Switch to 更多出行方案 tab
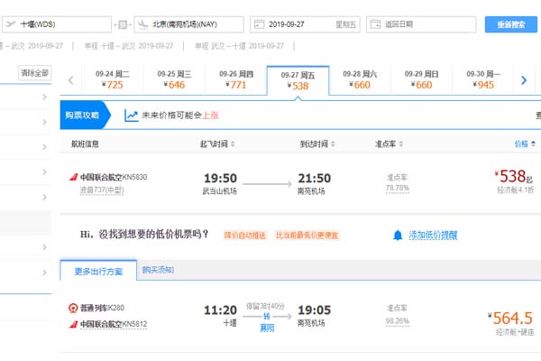The width and height of the screenshot is (541, 361). pos(98,271)
